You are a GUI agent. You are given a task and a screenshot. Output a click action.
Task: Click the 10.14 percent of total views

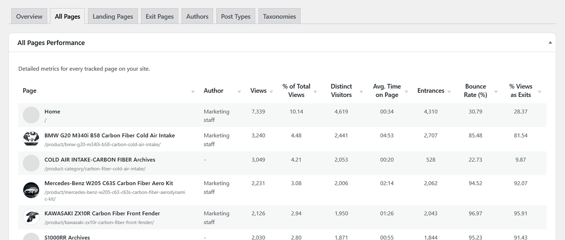click(297, 112)
